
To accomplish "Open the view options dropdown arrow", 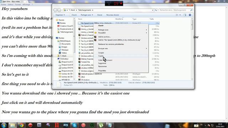I will [180, 15].
